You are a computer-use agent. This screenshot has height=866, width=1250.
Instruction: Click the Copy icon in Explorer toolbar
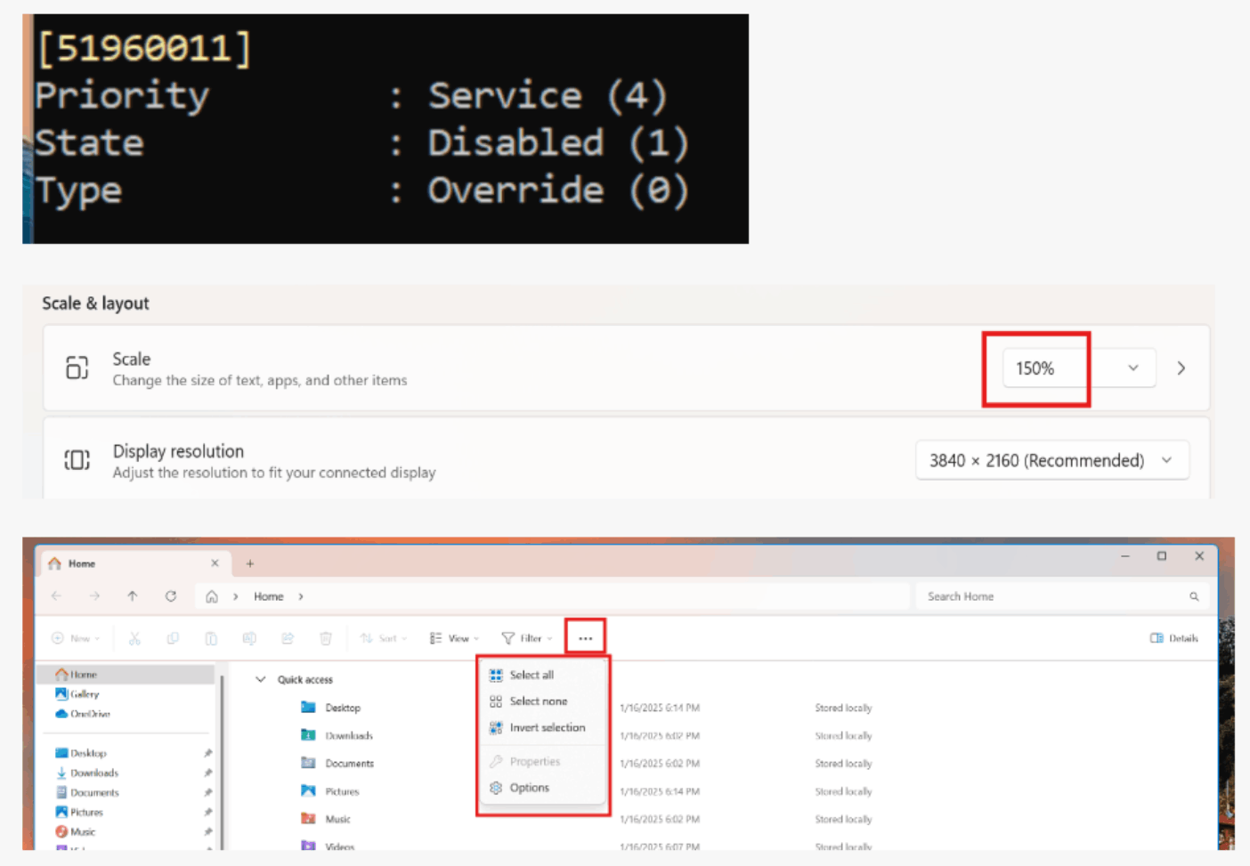click(x=173, y=638)
